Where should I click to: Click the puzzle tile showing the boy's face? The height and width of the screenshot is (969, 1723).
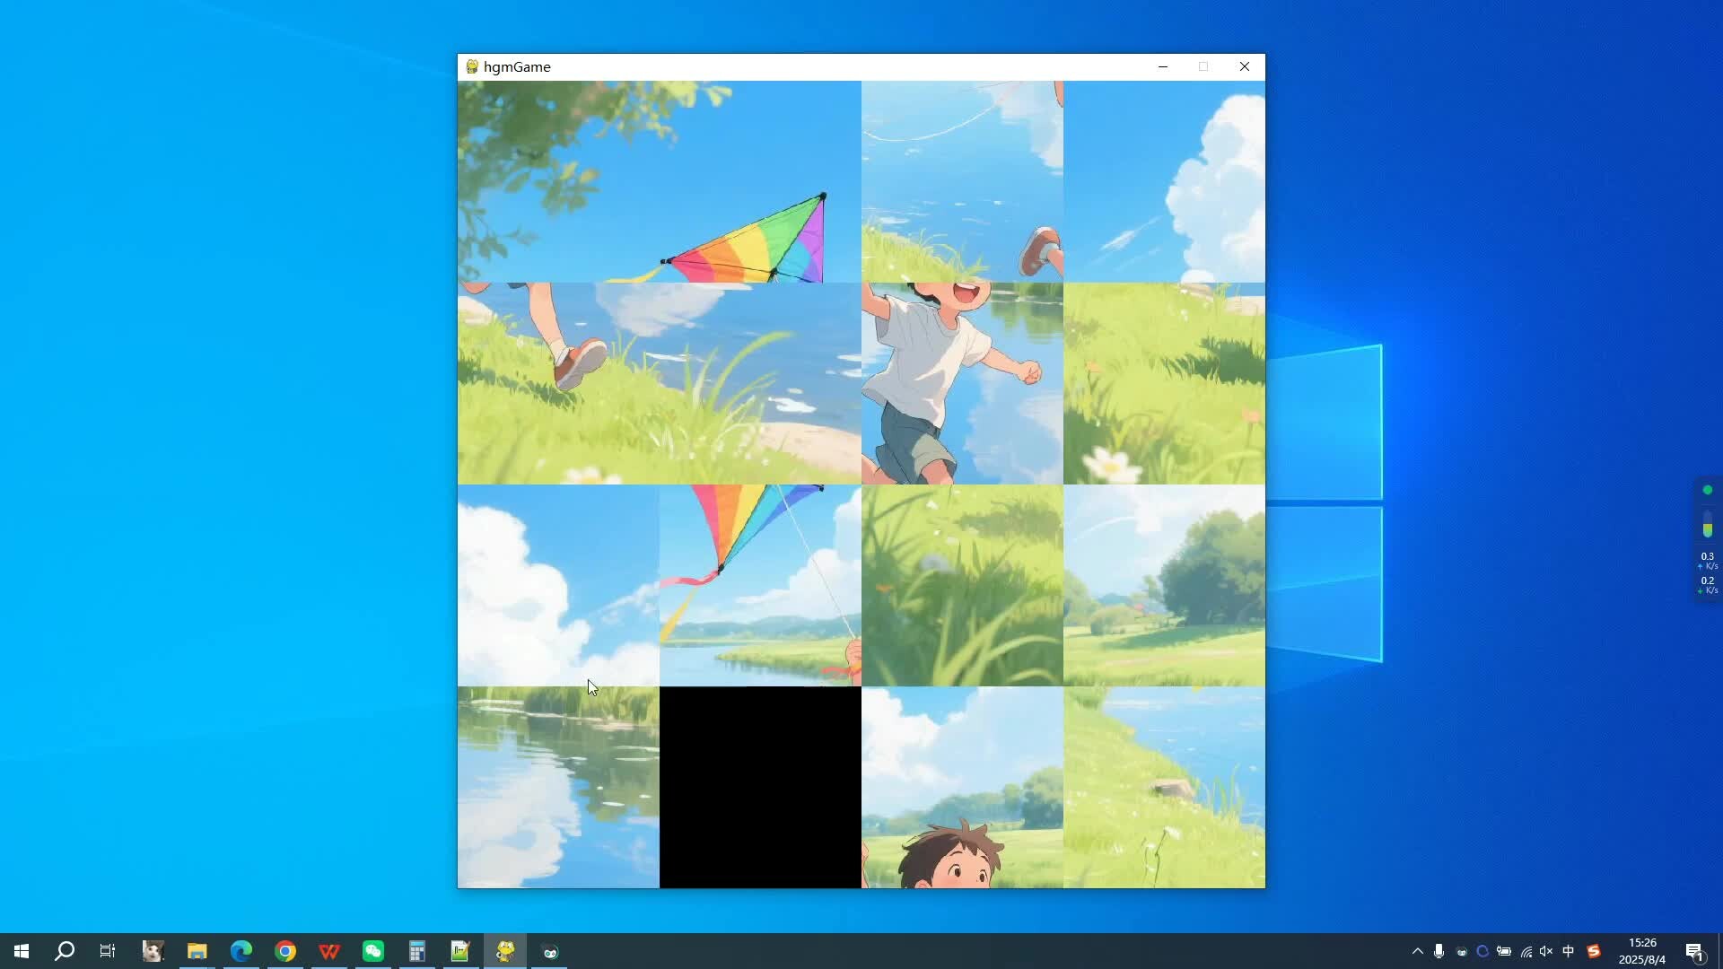click(x=962, y=787)
